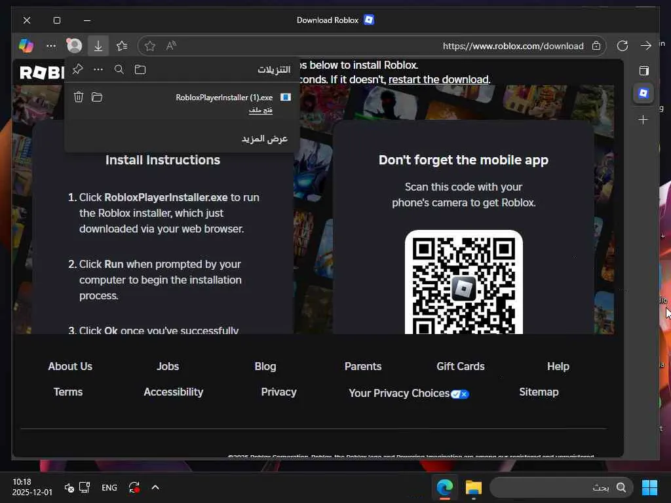Show hidden tray icons chevron
The image size is (671, 503).
point(155,487)
